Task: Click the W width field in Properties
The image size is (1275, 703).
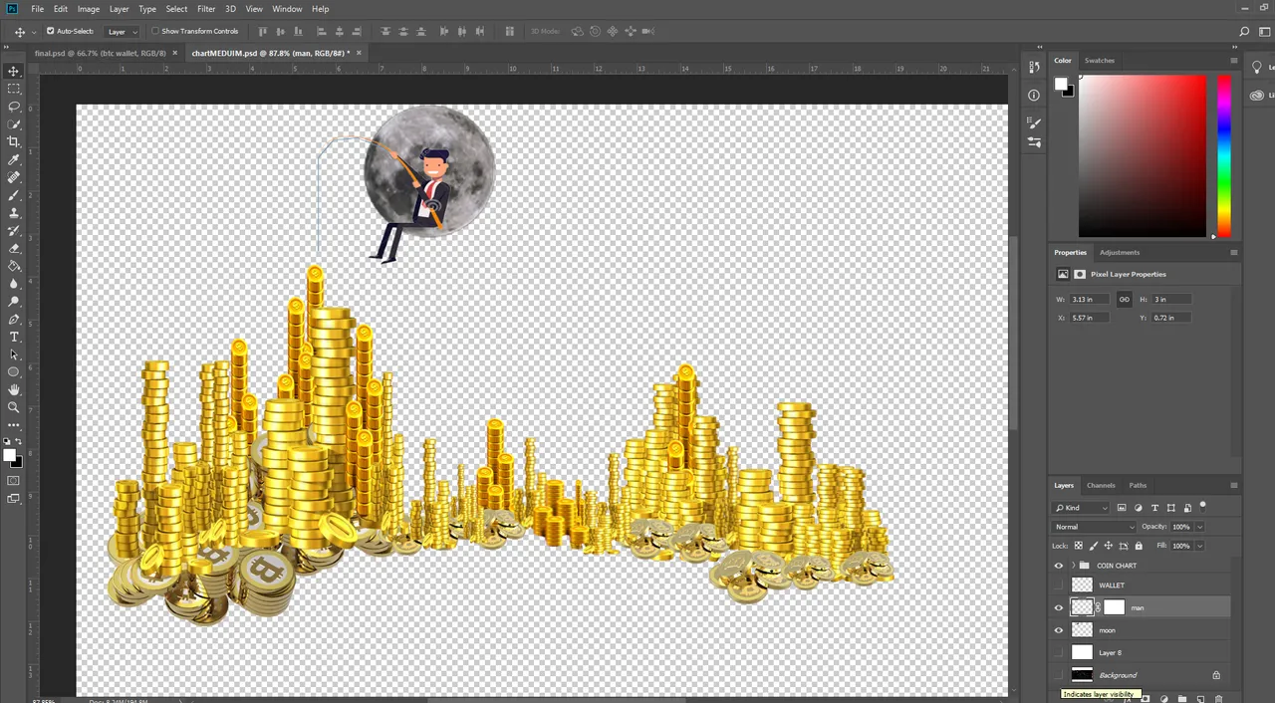Action: coord(1090,299)
